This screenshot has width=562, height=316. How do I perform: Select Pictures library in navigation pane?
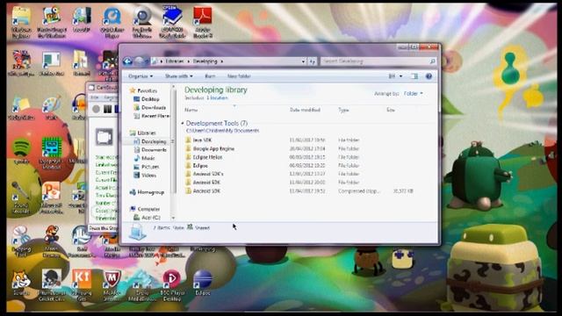[x=150, y=167]
